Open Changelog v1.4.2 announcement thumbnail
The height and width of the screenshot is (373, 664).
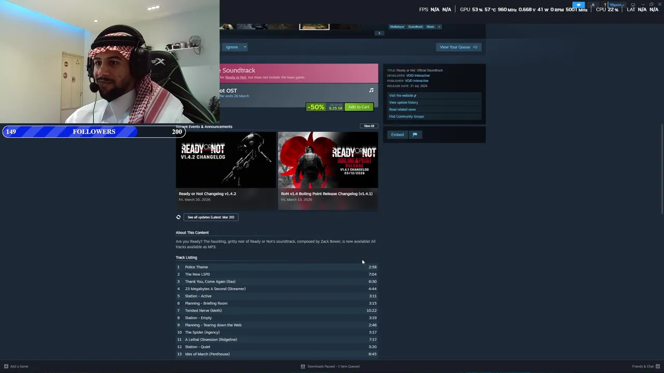coord(226,160)
